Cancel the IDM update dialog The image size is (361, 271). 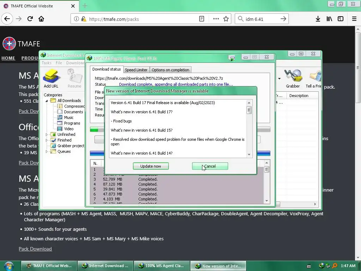(x=210, y=166)
